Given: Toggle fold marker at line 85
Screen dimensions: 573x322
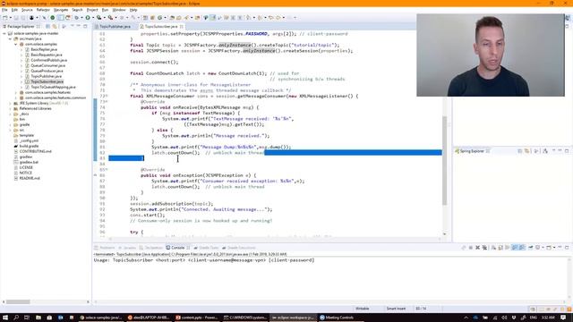Looking at the screenshot, I should click(107, 170).
